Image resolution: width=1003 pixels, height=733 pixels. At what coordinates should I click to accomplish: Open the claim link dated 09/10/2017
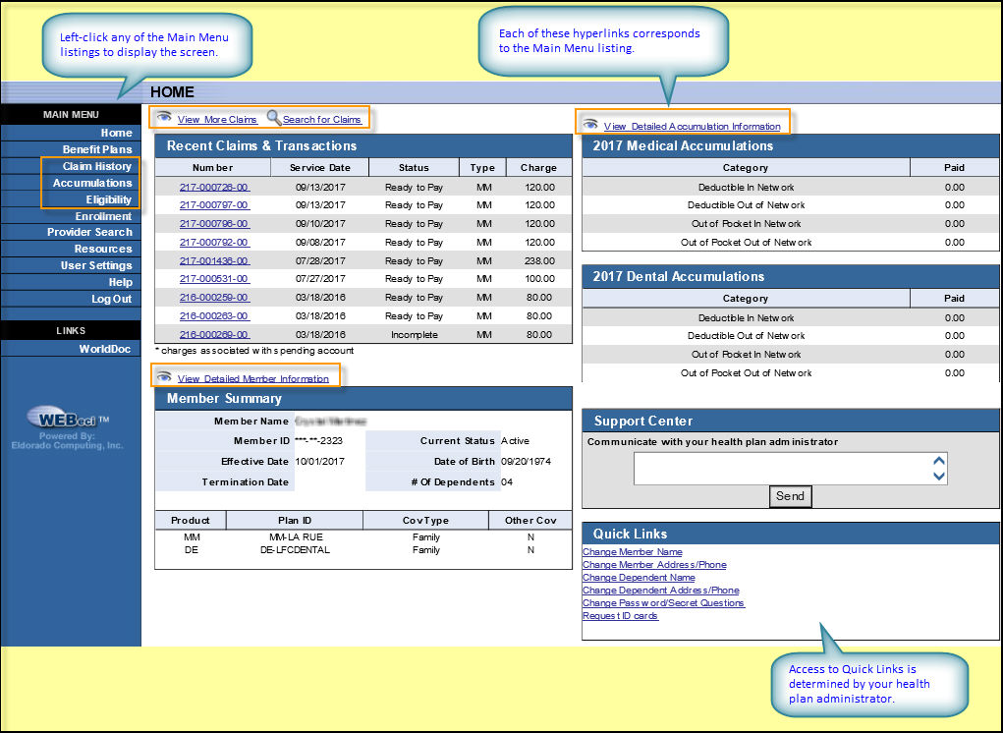(214, 224)
